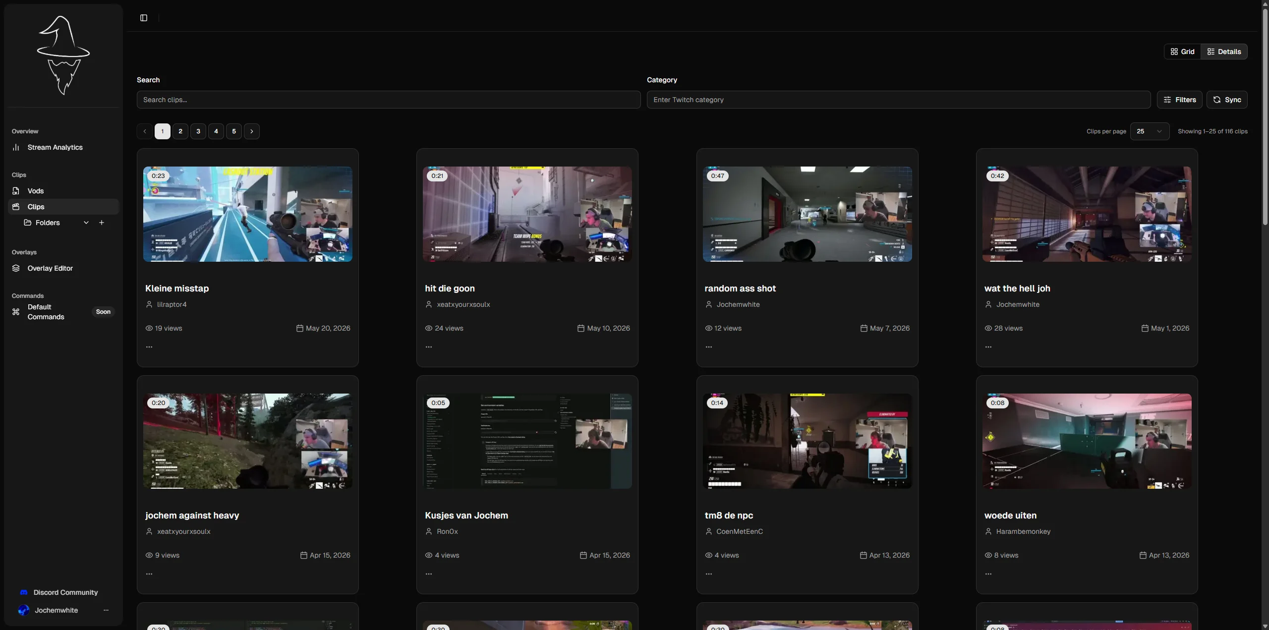The width and height of the screenshot is (1269, 630).
Task: Focus the Search clips field
Action: (x=389, y=100)
